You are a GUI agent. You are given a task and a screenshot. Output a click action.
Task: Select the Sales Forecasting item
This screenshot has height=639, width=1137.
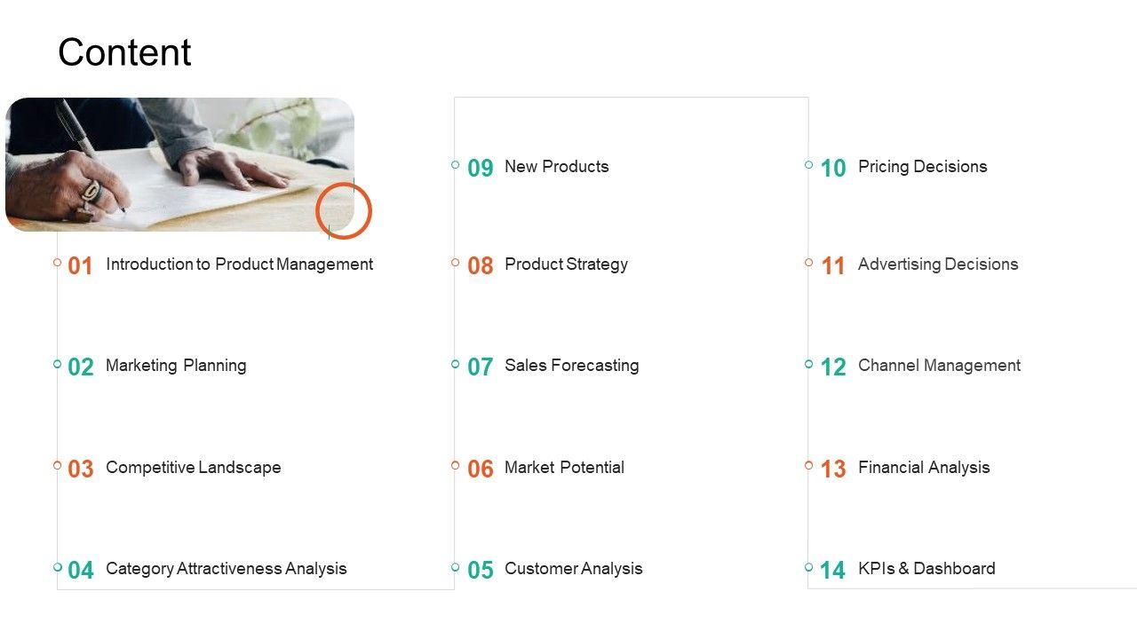(x=571, y=366)
